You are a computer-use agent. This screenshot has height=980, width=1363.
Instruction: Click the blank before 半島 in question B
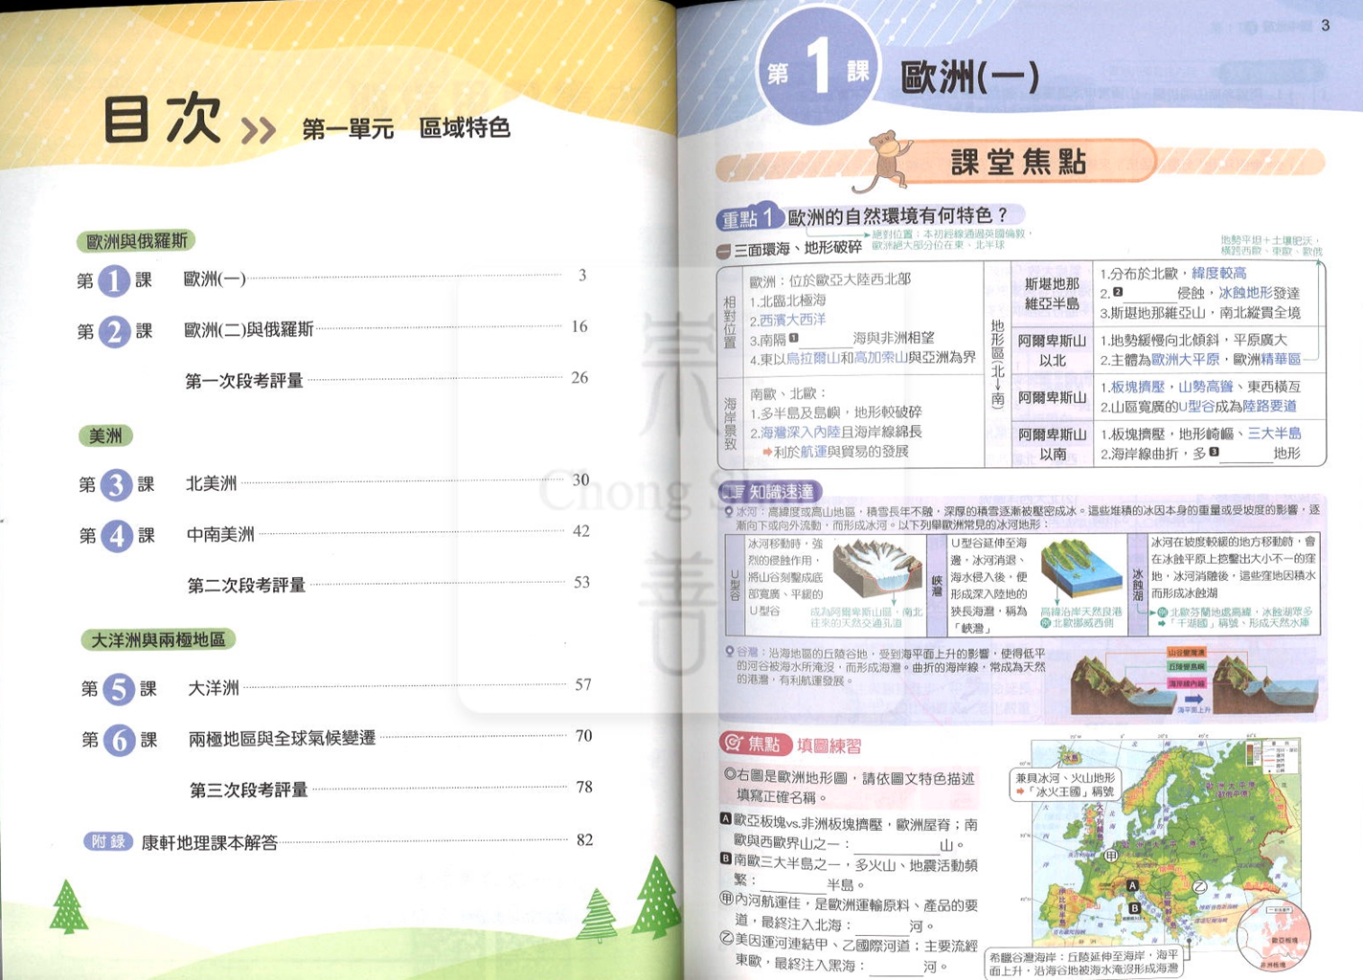tap(791, 885)
